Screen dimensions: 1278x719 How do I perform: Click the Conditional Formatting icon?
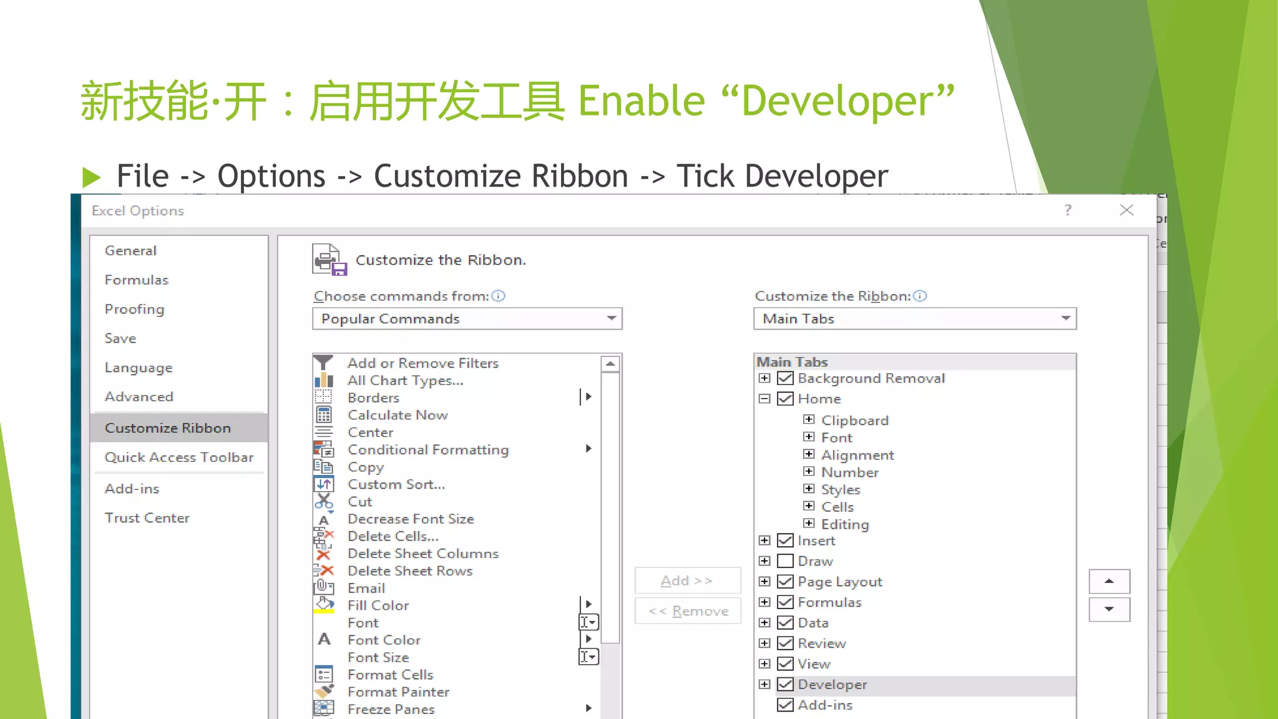(x=323, y=449)
